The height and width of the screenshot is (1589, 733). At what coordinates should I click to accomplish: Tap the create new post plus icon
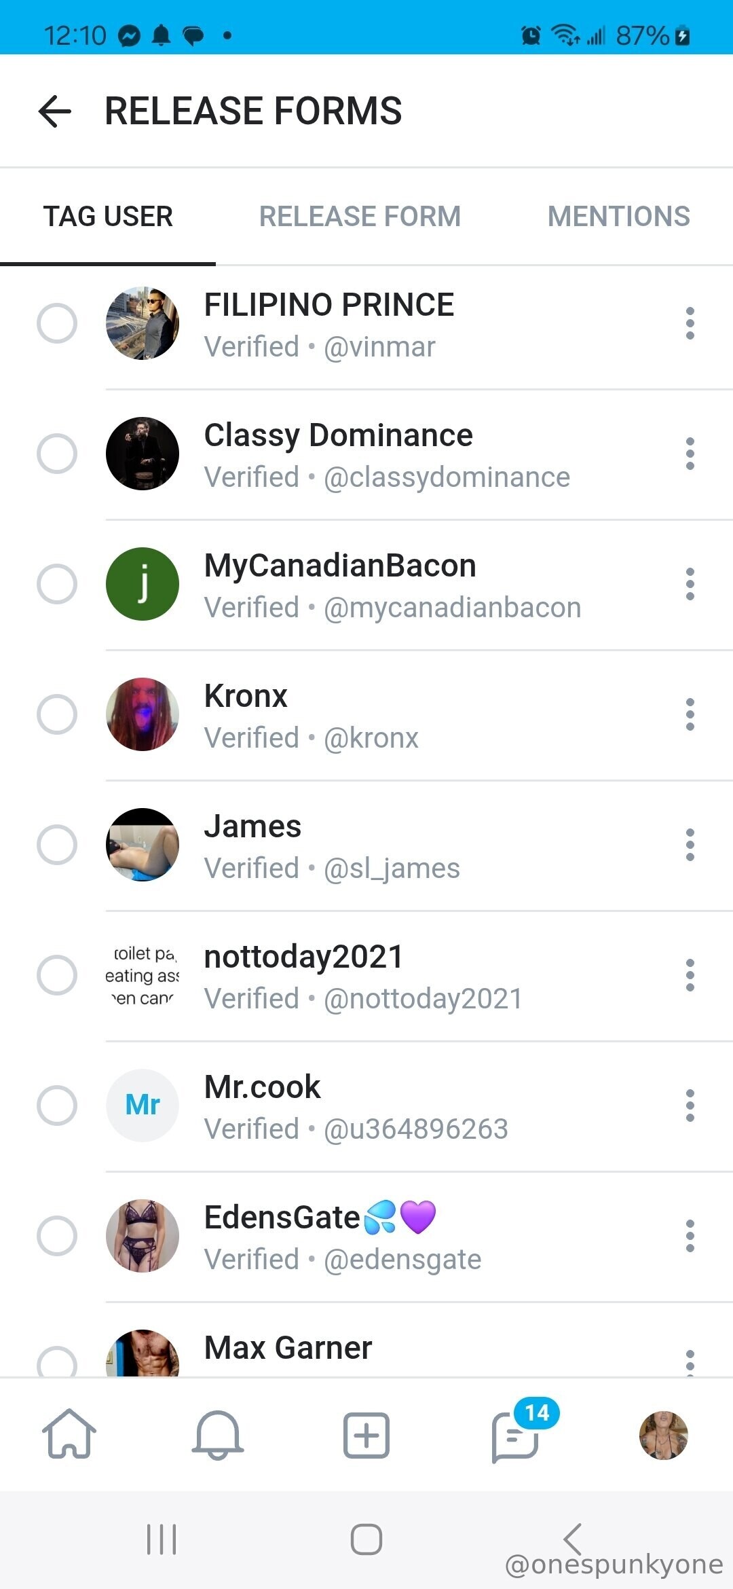tap(366, 1436)
